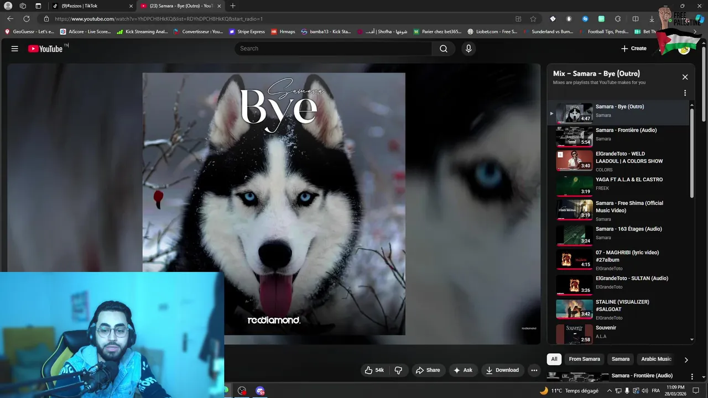Open Football Tips bookmark

coord(603,32)
